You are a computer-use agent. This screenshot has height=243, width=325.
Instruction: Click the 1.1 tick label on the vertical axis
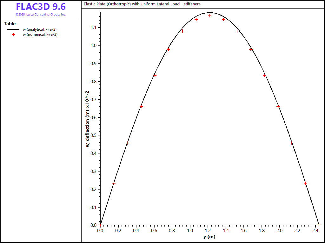94,28
